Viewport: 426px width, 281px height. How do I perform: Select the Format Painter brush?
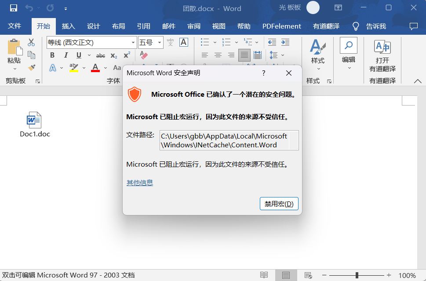31,67
